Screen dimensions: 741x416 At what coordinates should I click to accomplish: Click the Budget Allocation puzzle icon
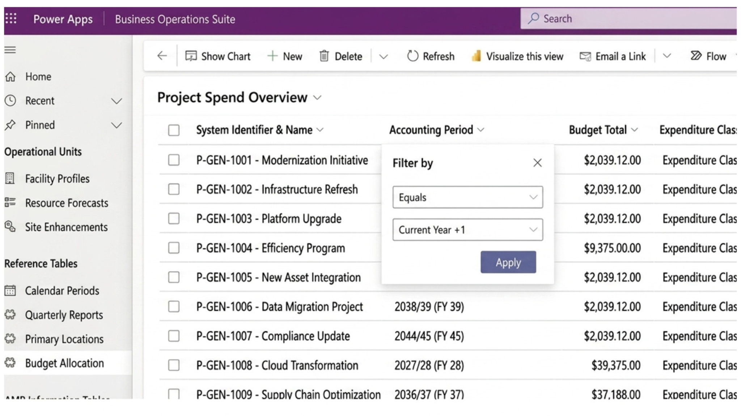[10, 363]
